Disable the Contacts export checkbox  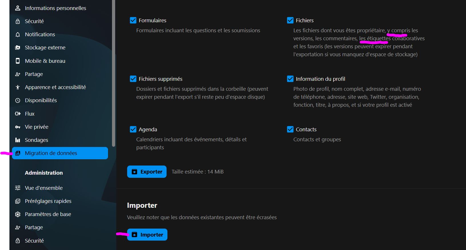pyautogui.click(x=290, y=129)
